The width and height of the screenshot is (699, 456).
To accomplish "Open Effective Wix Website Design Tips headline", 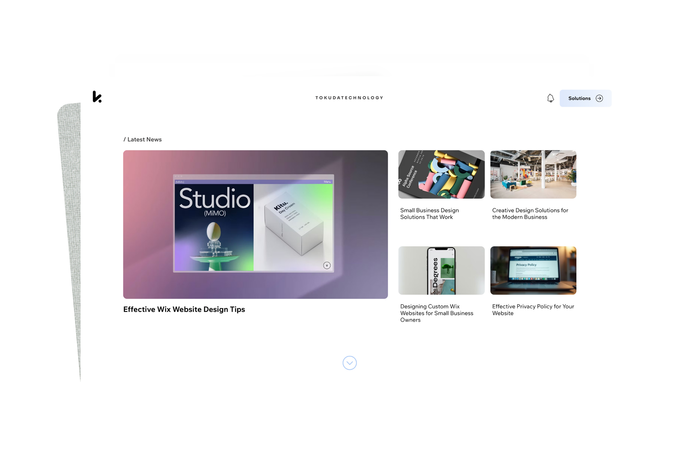I will (184, 309).
